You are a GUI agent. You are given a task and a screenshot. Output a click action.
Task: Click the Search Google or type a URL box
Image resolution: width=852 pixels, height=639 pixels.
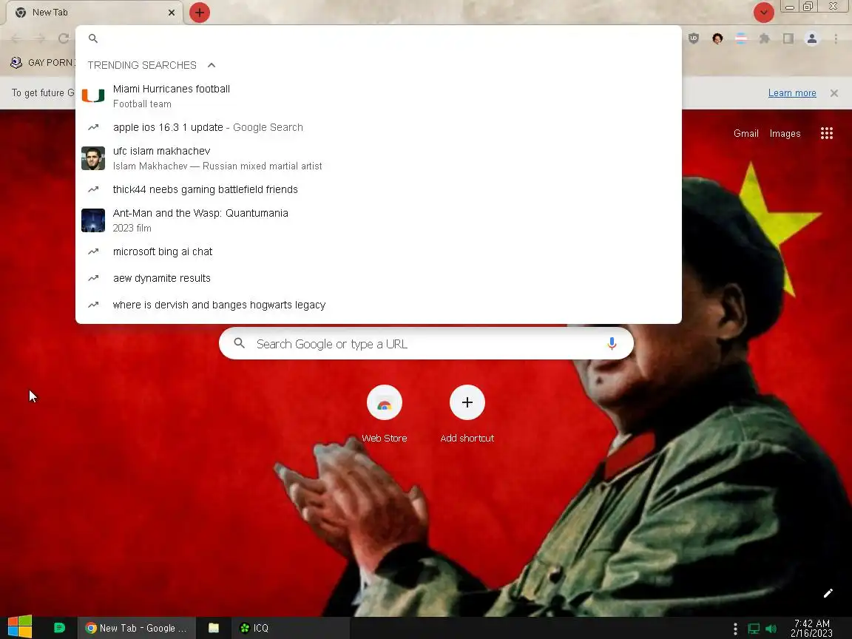pos(426,343)
